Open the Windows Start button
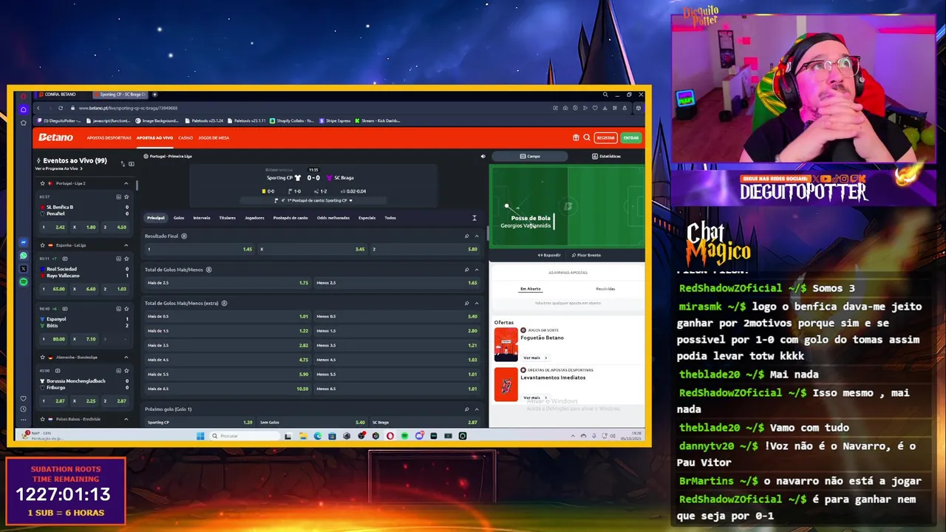Screen dimensions: 946x532 click(x=200, y=436)
